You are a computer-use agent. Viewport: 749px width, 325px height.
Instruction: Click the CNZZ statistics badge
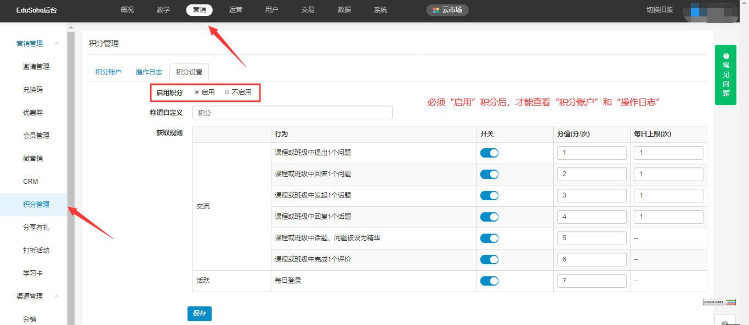point(719,302)
